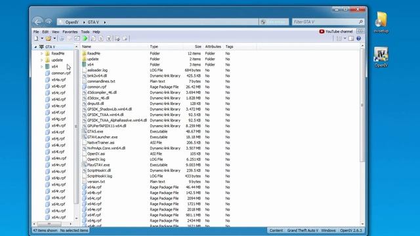420x236 pixels.
Task: Click Windows in the status bar
Action: pos(328,230)
